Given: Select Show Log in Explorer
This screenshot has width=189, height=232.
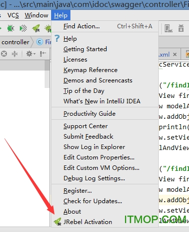Looking at the screenshot, I should (105, 147).
